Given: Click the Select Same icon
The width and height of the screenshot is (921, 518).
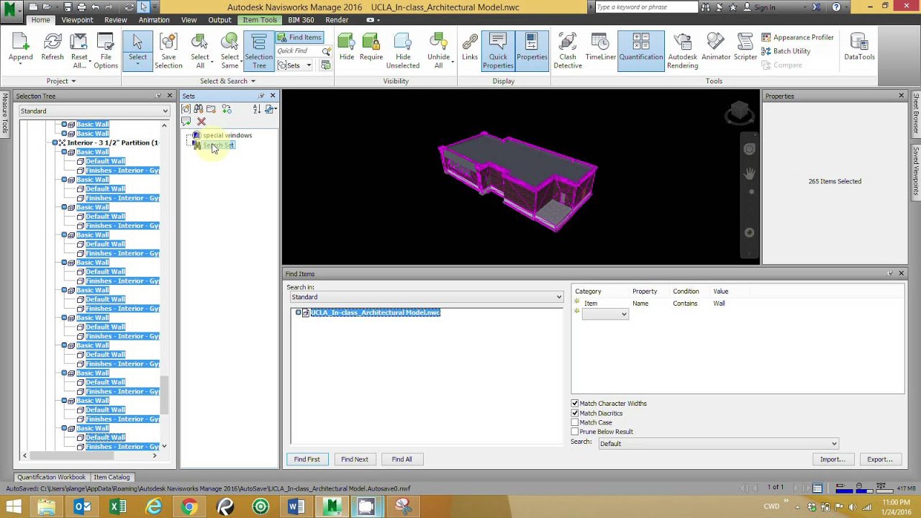Looking at the screenshot, I should point(230,51).
